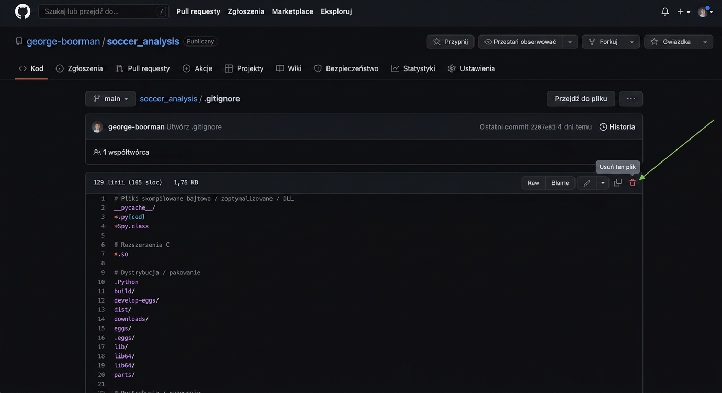Select line number 1
The height and width of the screenshot is (393, 722).
103,199
